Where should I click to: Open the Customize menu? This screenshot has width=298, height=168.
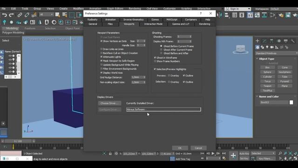pyautogui.click(x=169, y=8)
